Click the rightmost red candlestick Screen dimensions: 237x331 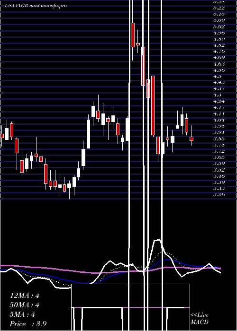coord(191,139)
